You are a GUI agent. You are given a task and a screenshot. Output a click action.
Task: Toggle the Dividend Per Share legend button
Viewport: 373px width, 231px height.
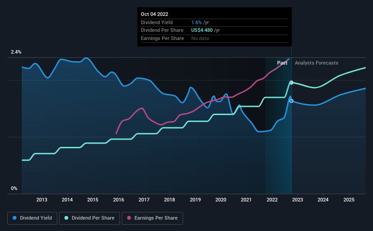[90, 218]
